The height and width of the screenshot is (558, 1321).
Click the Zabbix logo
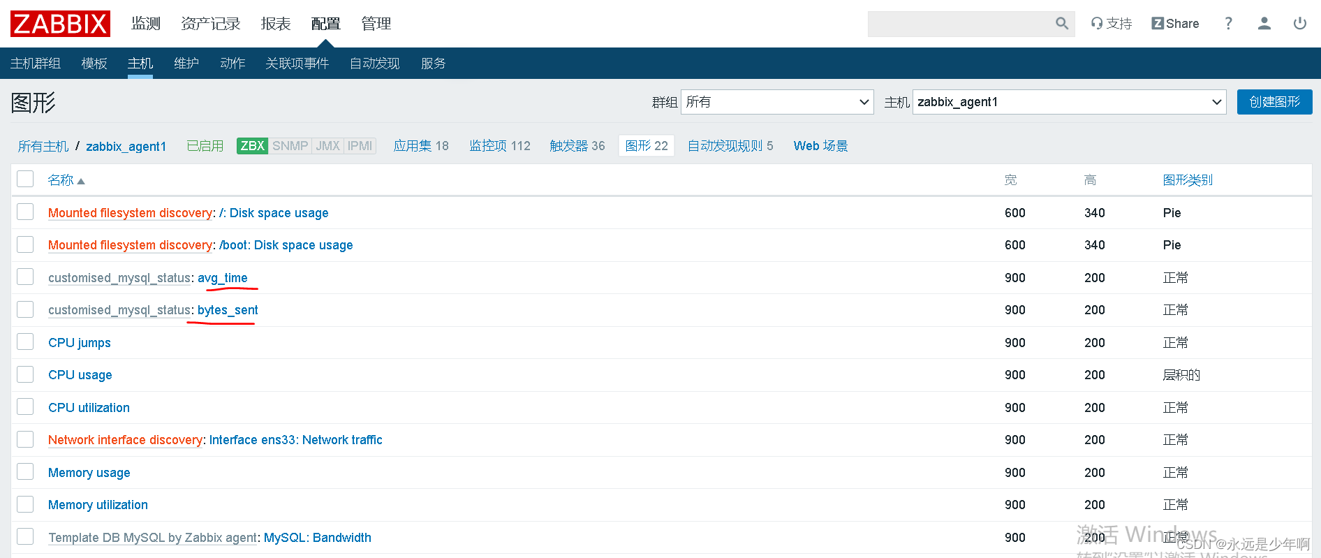[60, 24]
